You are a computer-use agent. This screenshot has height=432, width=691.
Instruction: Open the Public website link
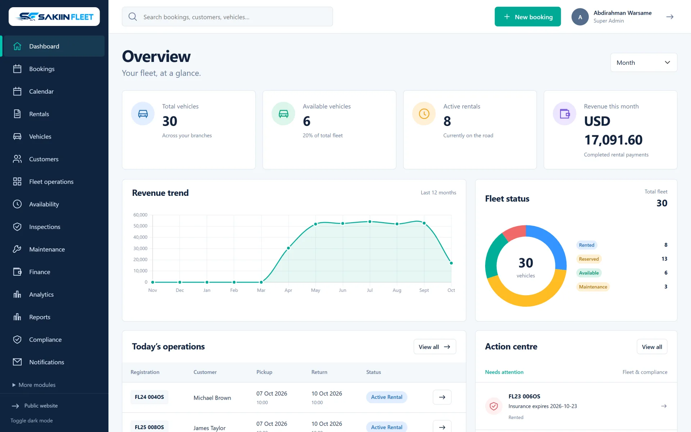tap(35, 406)
